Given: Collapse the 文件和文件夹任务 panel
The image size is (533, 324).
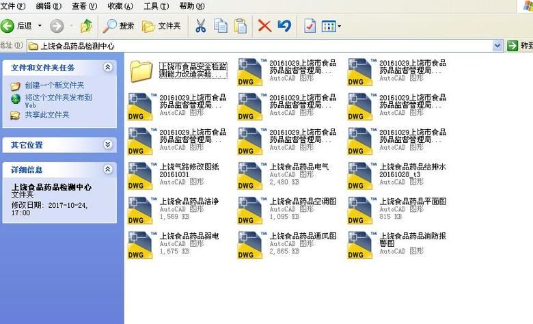Looking at the screenshot, I should tap(107, 68).
